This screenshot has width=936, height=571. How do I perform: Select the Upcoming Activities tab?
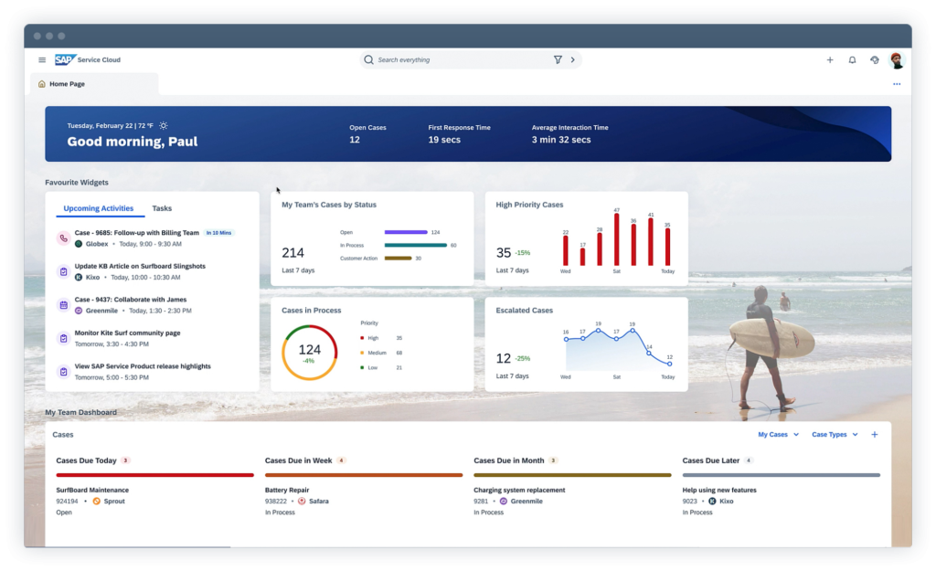[x=99, y=208]
